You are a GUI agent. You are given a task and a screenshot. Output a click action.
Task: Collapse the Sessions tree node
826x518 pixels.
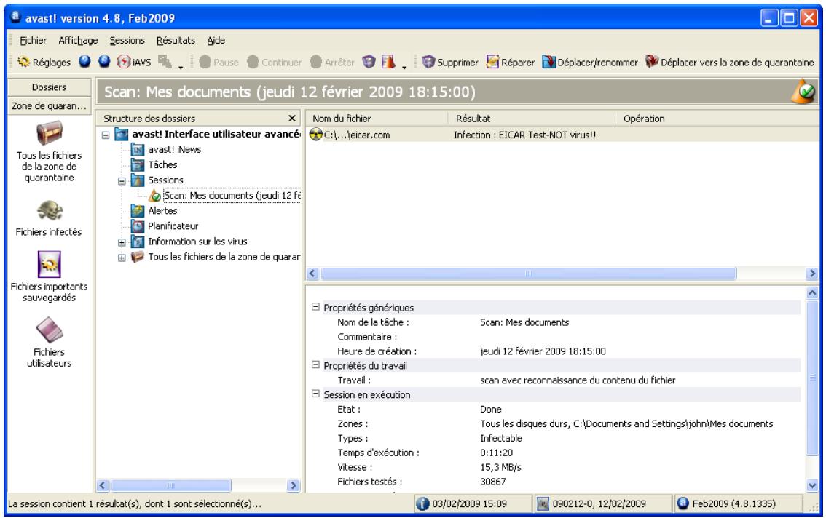click(122, 181)
